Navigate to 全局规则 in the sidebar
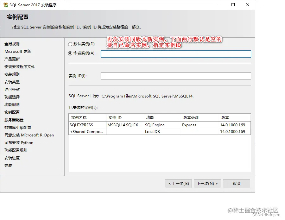The height and width of the screenshot is (220, 285). (x=12, y=44)
